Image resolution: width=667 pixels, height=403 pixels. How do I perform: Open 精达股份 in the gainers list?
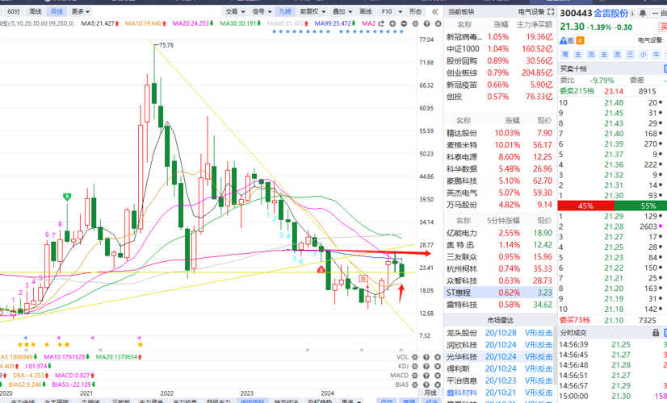pyautogui.click(x=500, y=133)
